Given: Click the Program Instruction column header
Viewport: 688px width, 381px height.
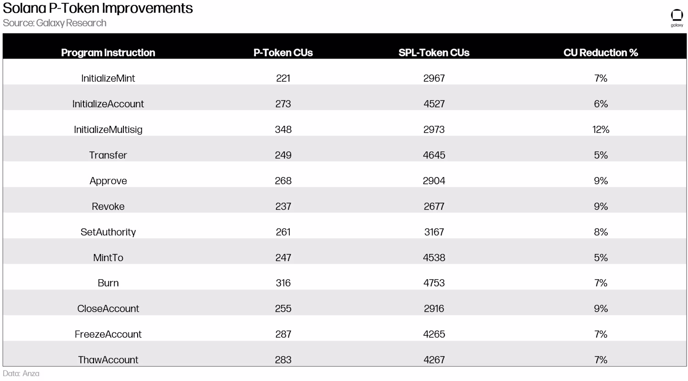Looking at the screenshot, I should 108,53.
